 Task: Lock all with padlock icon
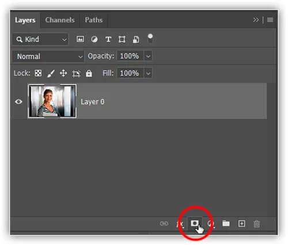pyautogui.click(x=89, y=73)
